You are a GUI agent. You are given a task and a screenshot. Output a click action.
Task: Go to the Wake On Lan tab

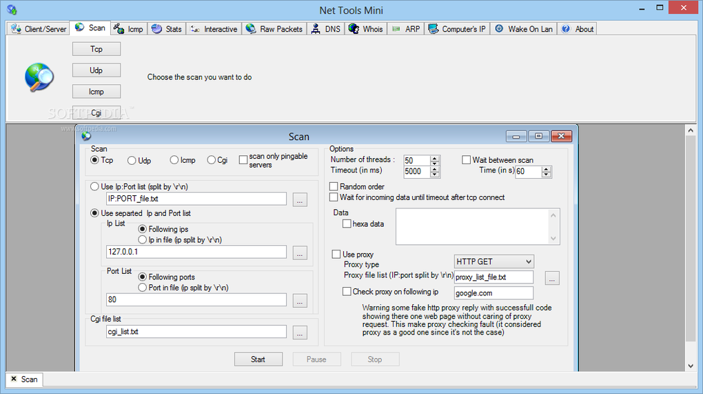pyautogui.click(x=524, y=29)
